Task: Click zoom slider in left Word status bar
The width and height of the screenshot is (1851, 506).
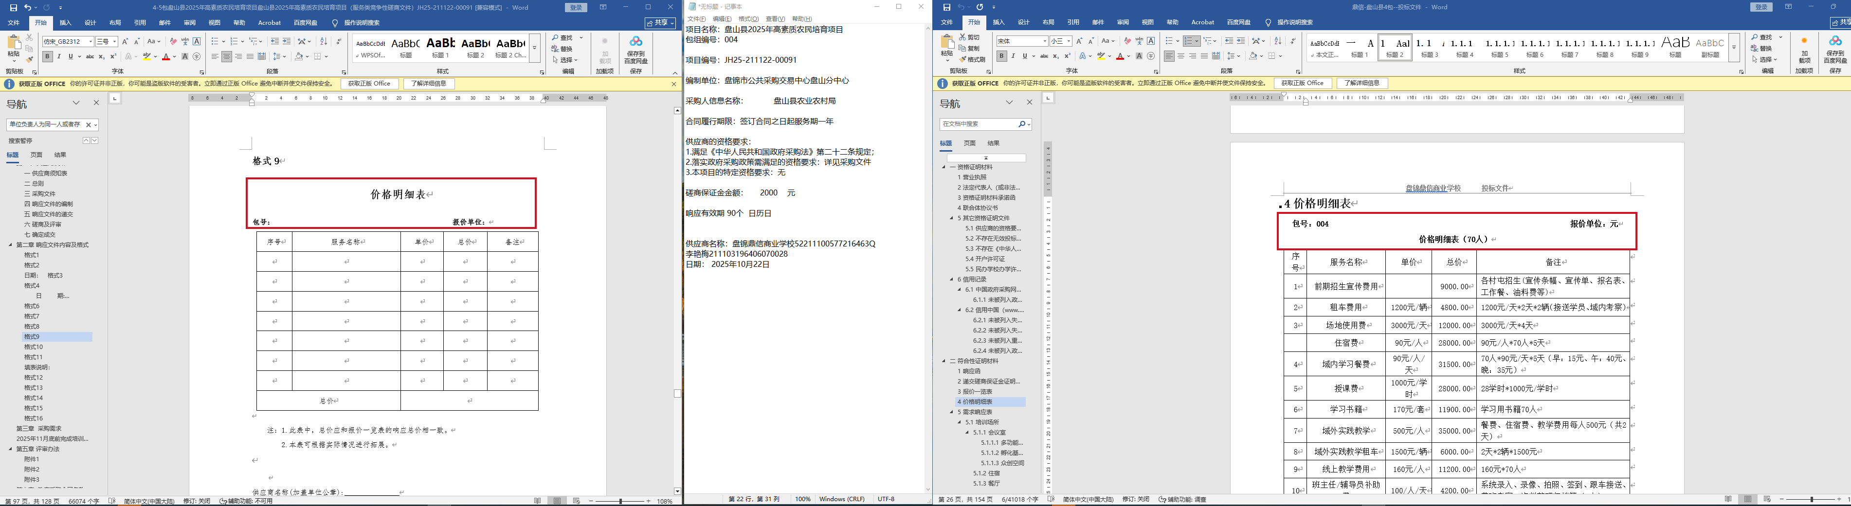Action: click(621, 501)
